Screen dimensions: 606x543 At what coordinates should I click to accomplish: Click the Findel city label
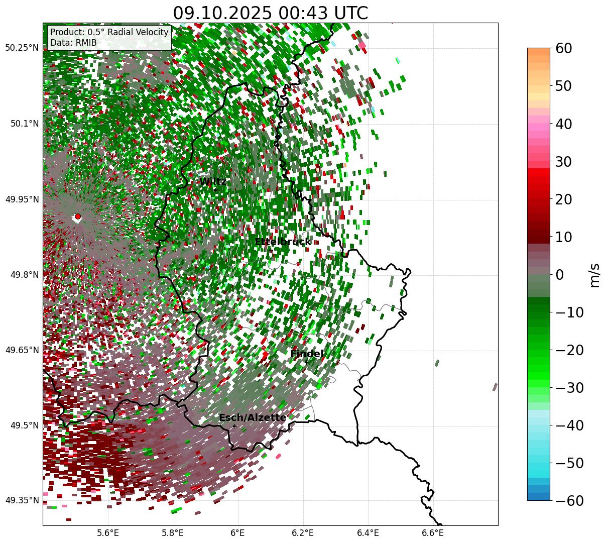(x=307, y=354)
